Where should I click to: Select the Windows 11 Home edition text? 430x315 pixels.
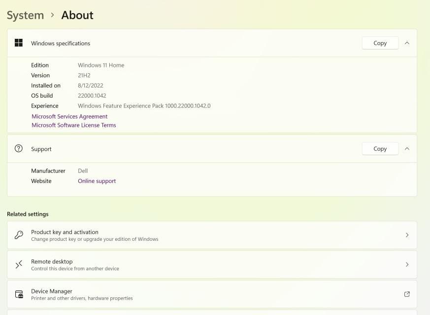(101, 65)
